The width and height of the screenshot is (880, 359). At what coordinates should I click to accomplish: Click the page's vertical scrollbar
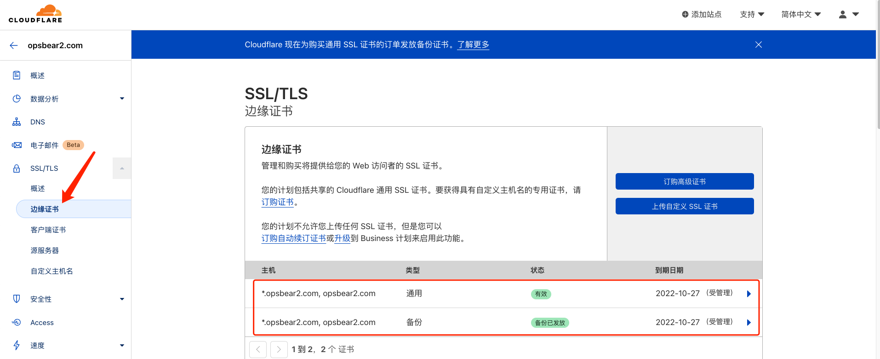tap(878, 64)
